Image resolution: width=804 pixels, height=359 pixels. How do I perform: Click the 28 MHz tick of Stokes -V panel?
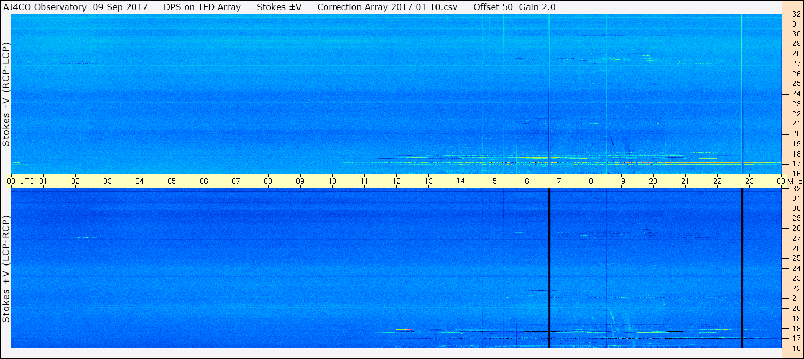795,53
